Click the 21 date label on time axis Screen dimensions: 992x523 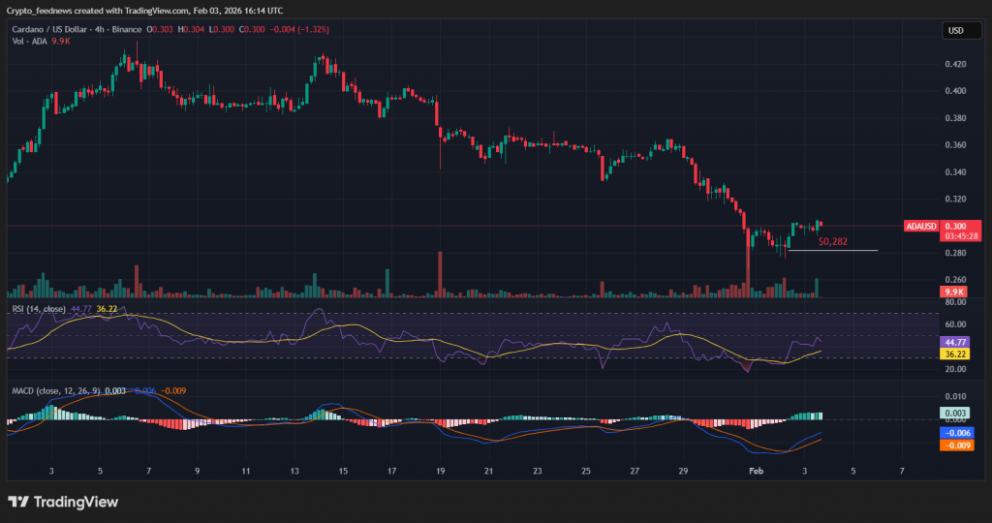pyautogui.click(x=488, y=471)
